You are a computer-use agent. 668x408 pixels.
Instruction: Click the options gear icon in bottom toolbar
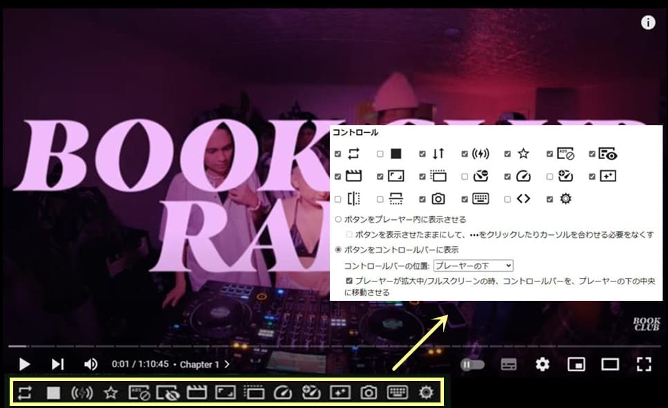tap(426, 392)
